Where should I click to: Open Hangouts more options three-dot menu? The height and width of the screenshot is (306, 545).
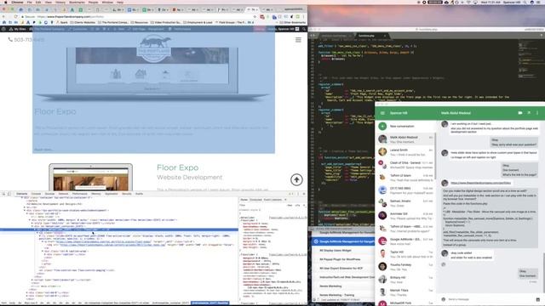coord(537,113)
